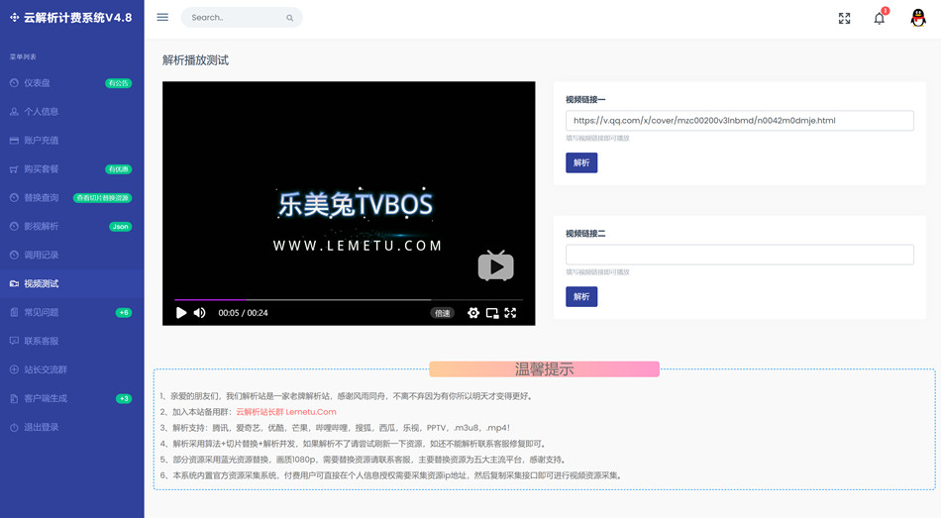Select 视频测试 menu item

pyautogui.click(x=72, y=284)
